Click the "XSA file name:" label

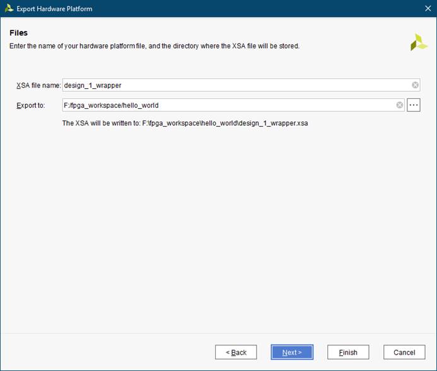(x=38, y=85)
